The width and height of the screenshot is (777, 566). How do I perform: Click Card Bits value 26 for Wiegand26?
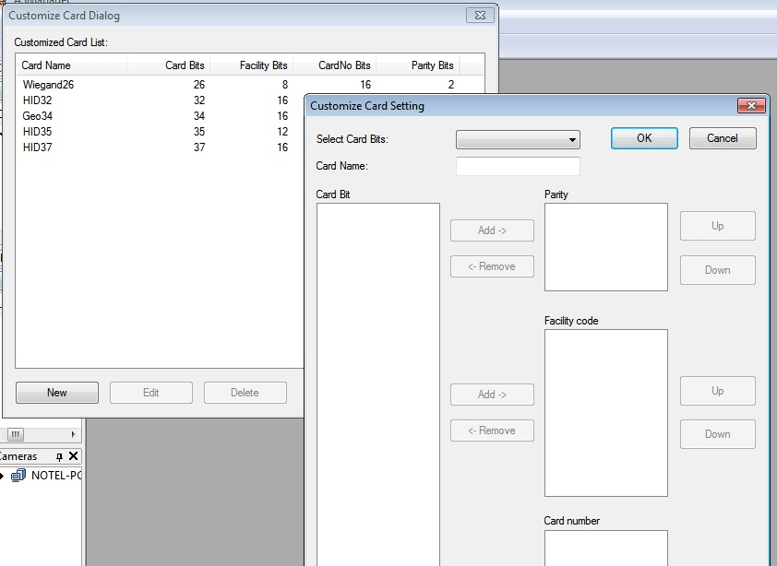(x=199, y=85)
